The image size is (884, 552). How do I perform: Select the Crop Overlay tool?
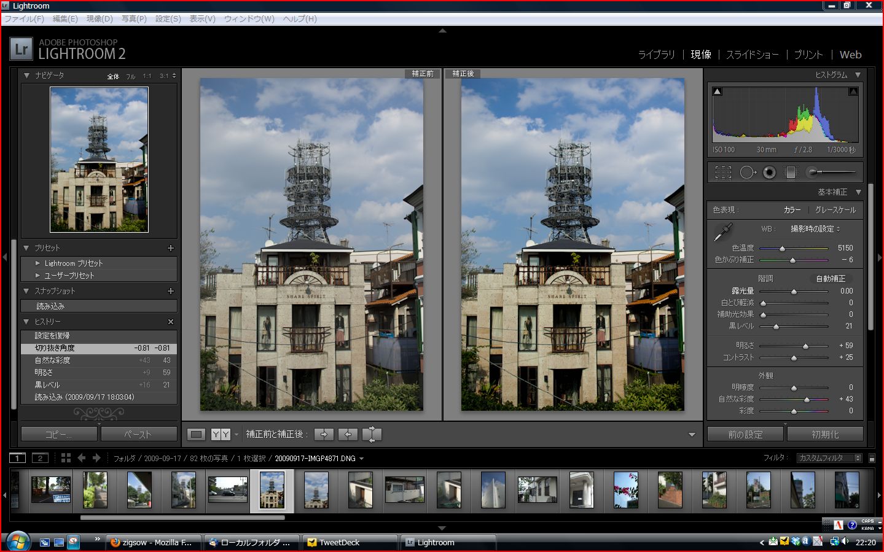coord(723,173)
